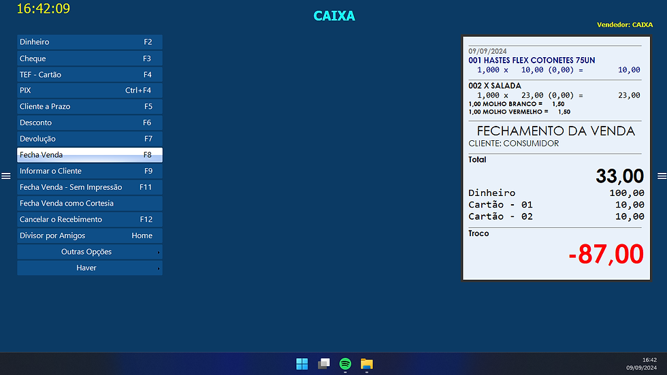
Task: Click the MOLHO BRANCO add-on line
Action: click(517, 104)
